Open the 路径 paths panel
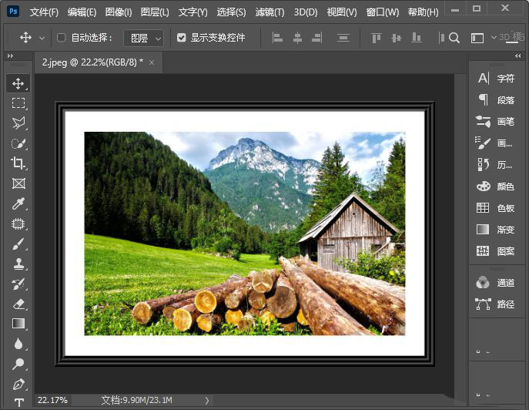Viewport: 529px width, 410px height. coord(496,304)
